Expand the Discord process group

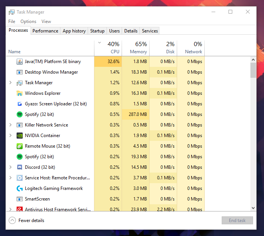coord(11,167)
